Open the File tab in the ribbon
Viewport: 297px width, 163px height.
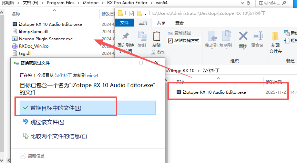(x=124, y=23)
